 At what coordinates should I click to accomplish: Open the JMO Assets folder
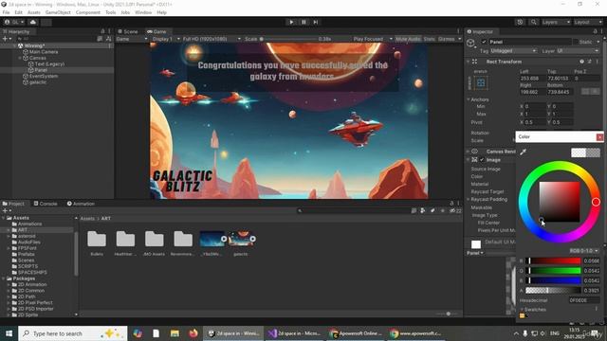154,243
